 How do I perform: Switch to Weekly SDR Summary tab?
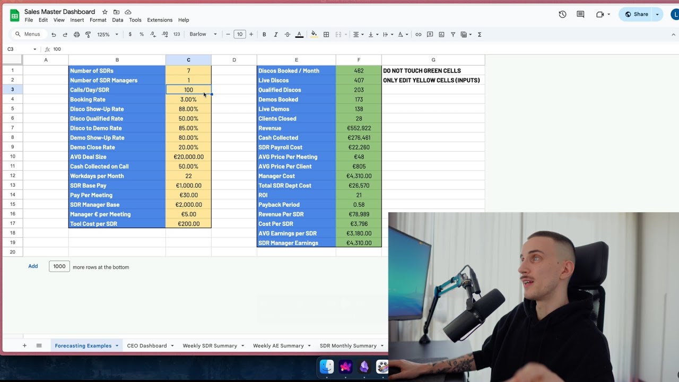(210, 346)
